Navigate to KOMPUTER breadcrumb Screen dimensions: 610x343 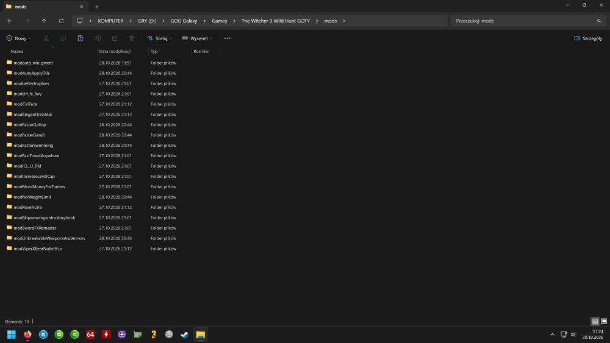[x=110, y=21]
